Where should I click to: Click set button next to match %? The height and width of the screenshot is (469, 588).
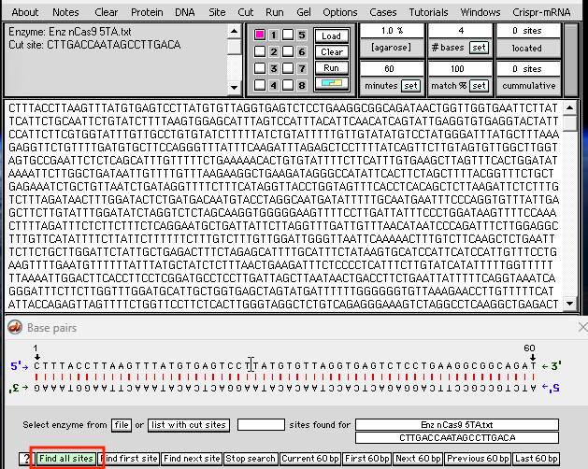point(479,86)
